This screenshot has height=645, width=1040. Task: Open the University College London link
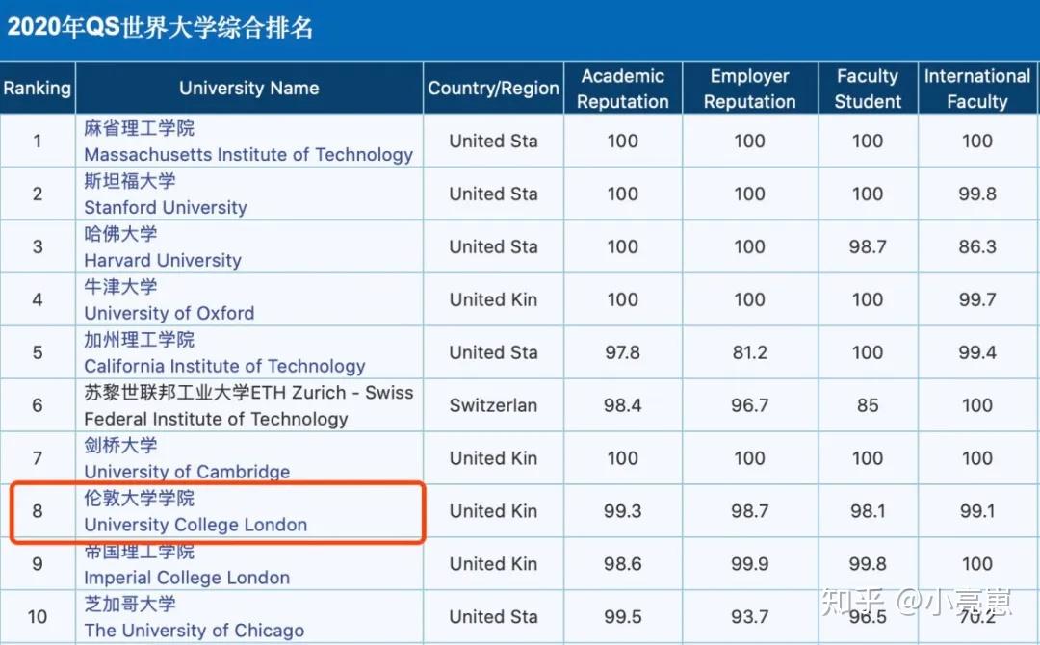[x=195, y=525]
